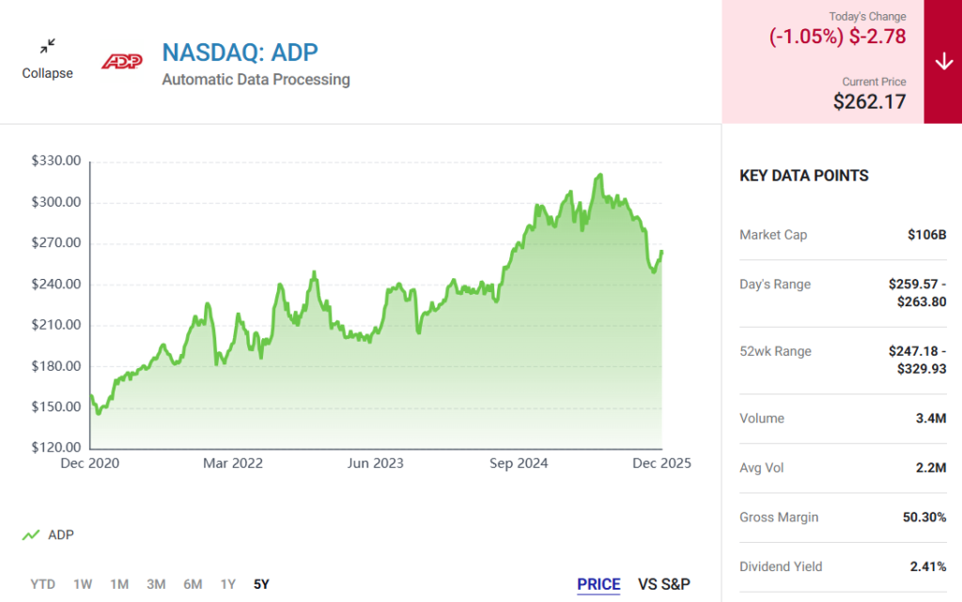The width and height of the screenshot is (962, 602).
Task: Select the YTD time range
Action: pyautogui.click(x=42, y=584)
